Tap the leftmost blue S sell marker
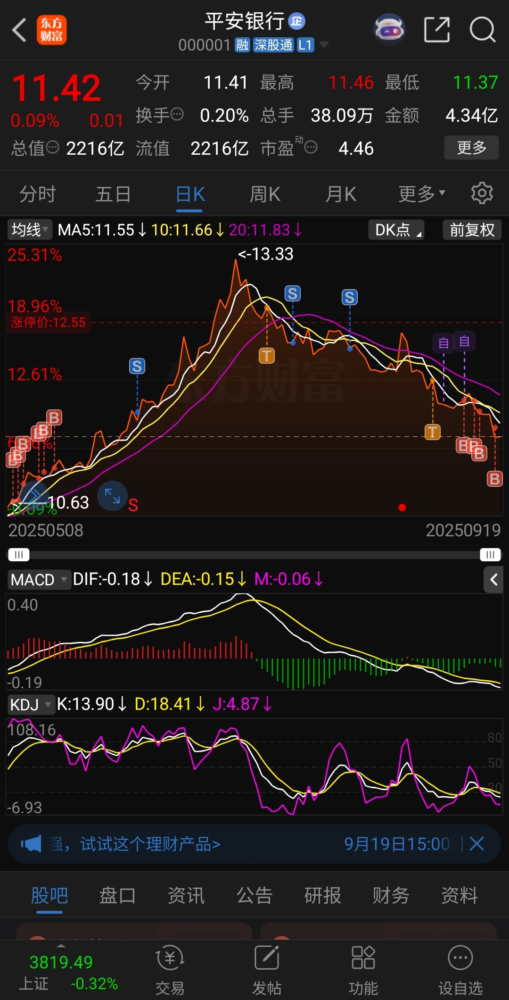 point(137,366)
